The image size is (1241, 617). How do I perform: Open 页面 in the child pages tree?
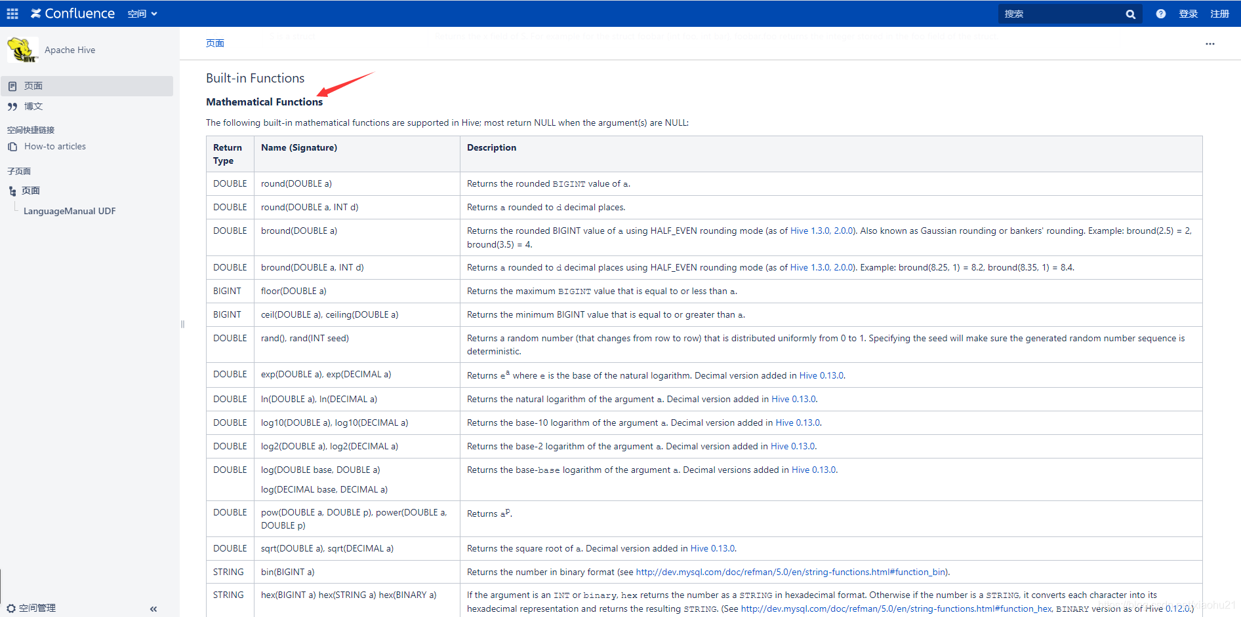31,191
